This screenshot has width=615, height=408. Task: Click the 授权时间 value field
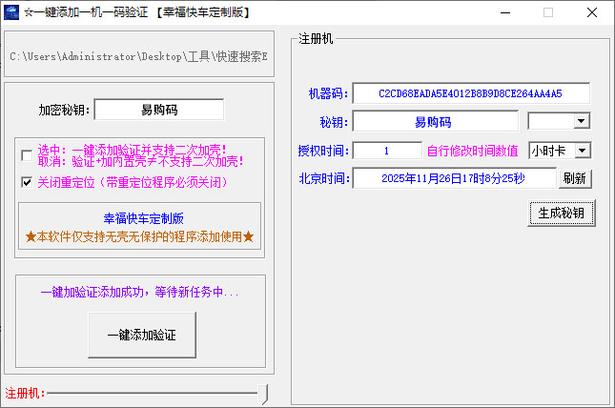pos(387,151)
